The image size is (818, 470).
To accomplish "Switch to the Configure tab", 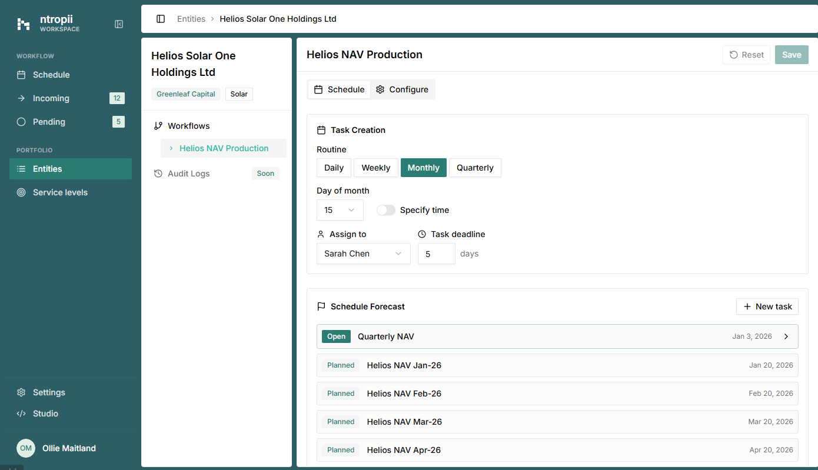I will 403,89.
